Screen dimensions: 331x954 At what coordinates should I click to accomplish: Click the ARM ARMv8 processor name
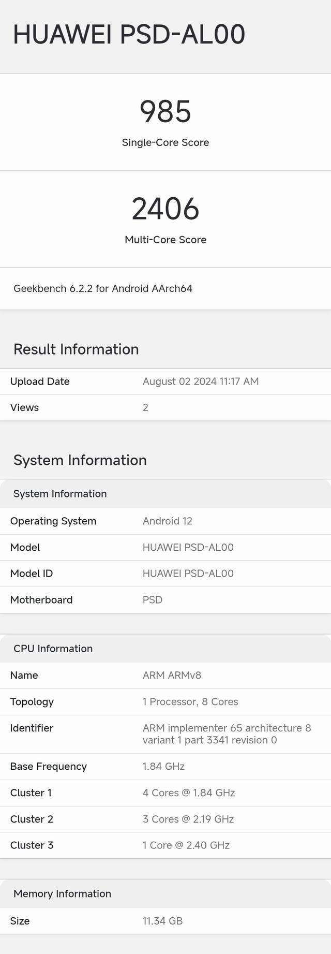pos(172,675)
